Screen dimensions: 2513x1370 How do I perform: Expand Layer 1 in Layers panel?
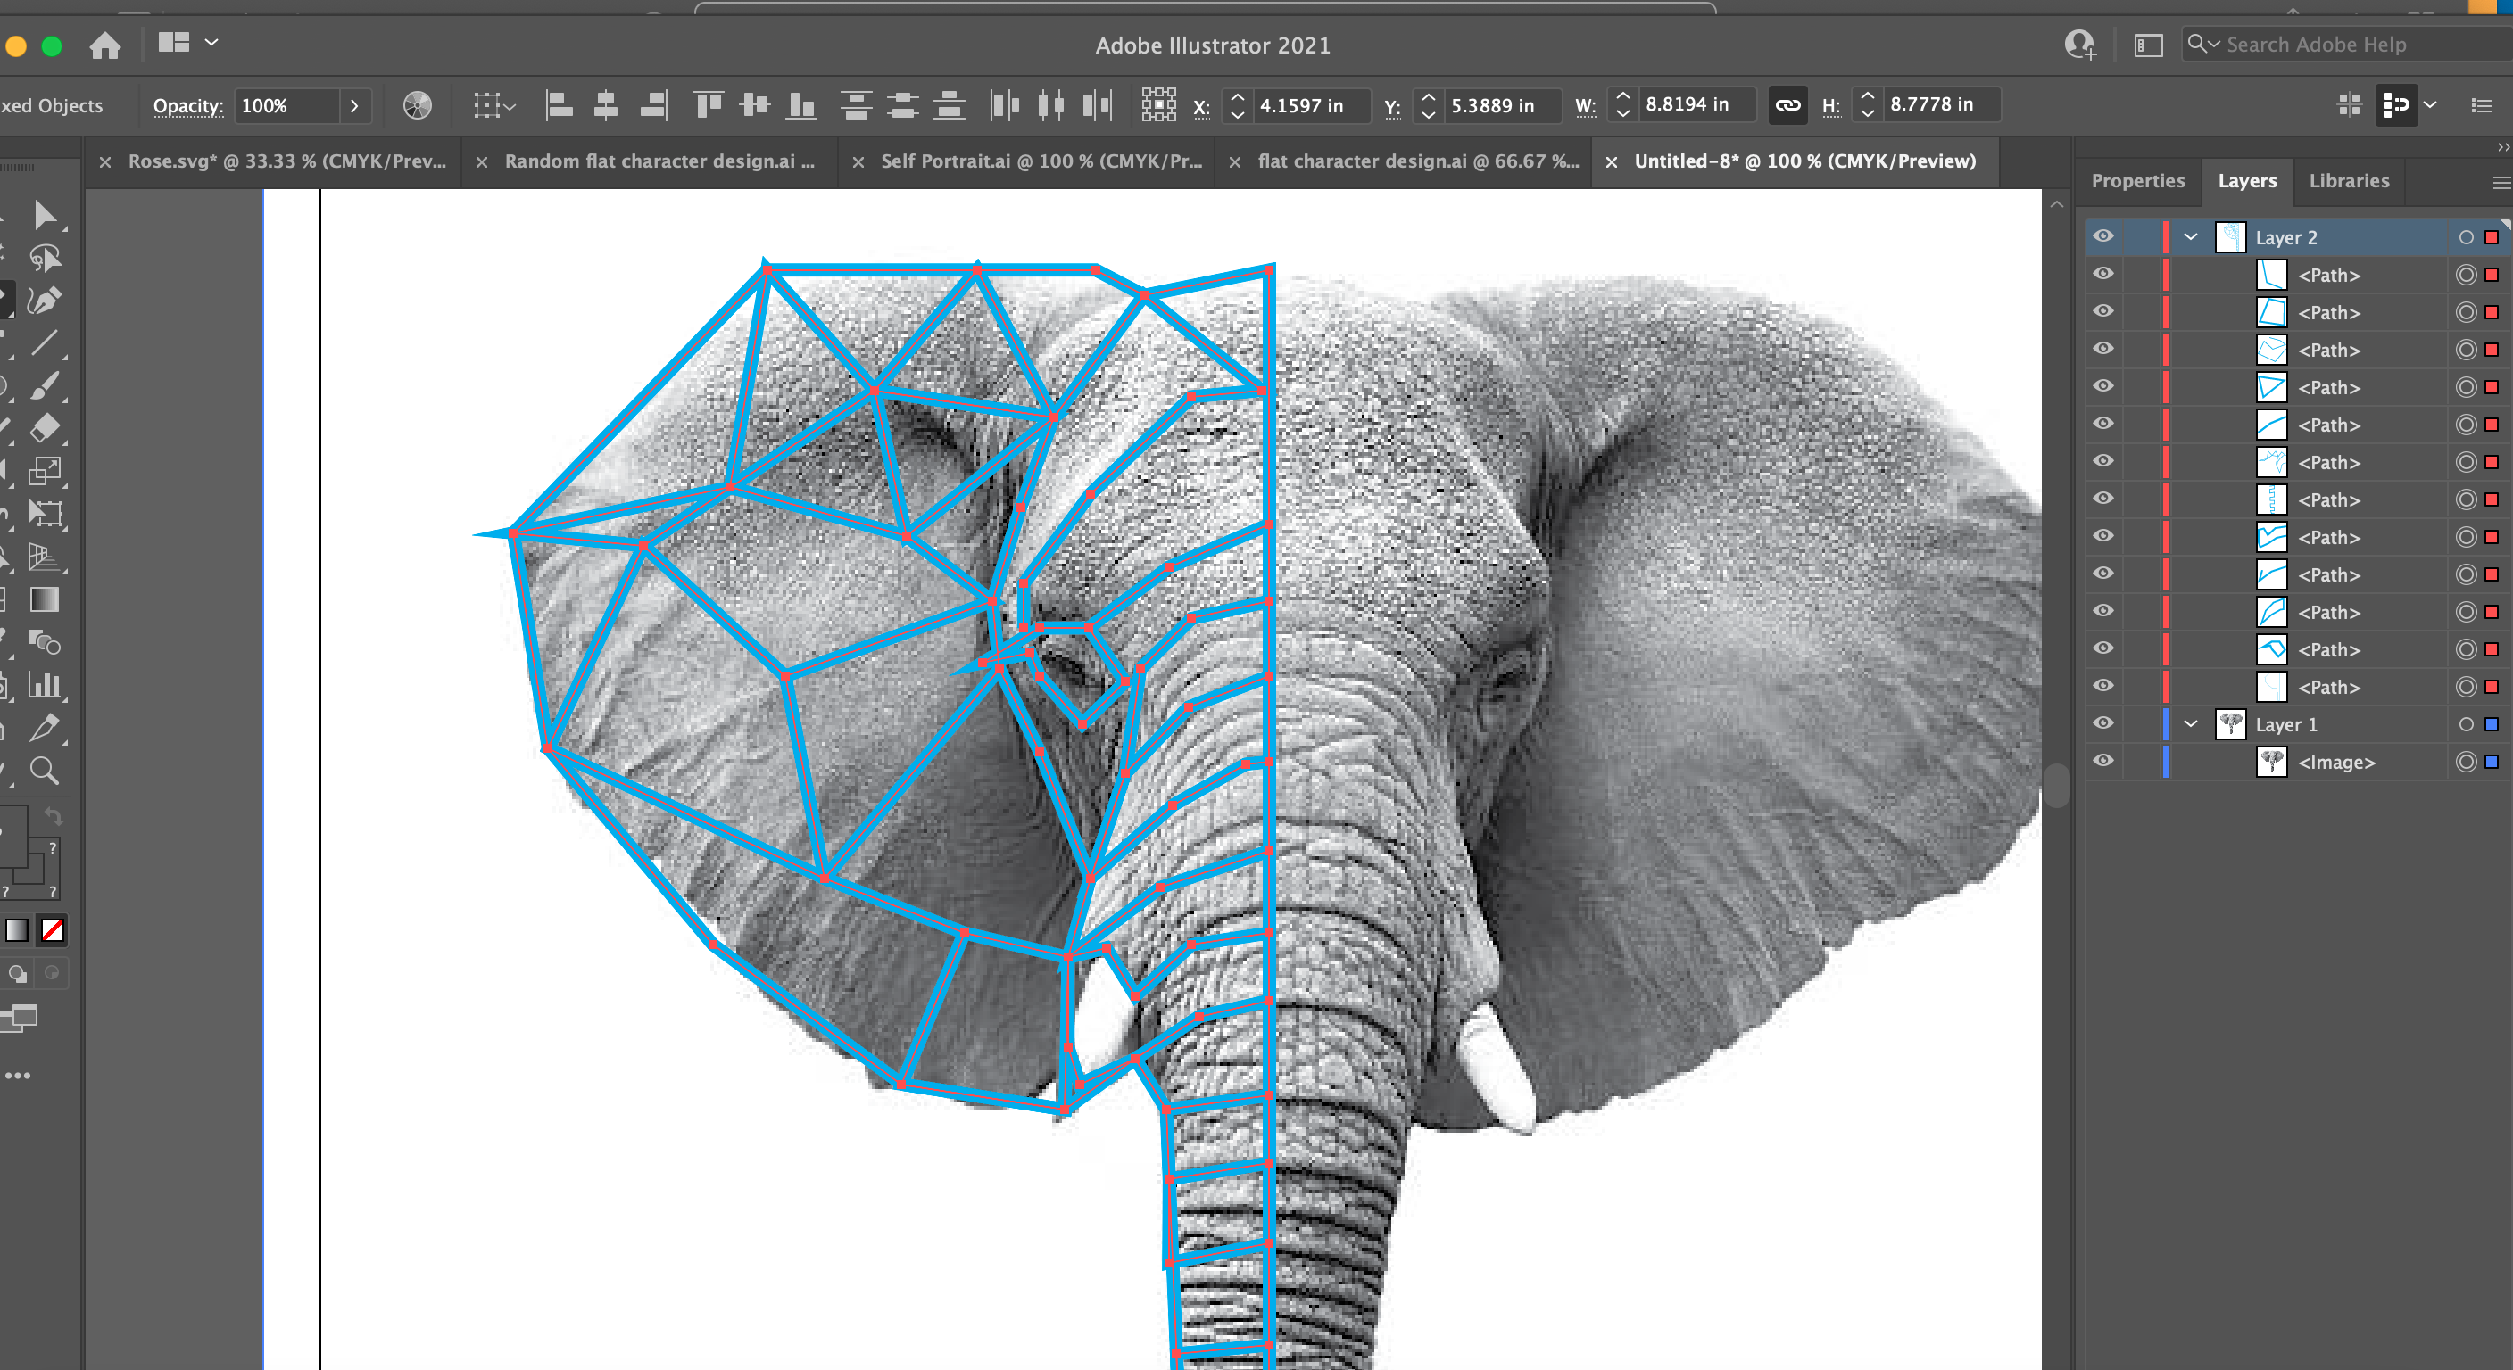pyautogui.click(x=2194, y=725)
